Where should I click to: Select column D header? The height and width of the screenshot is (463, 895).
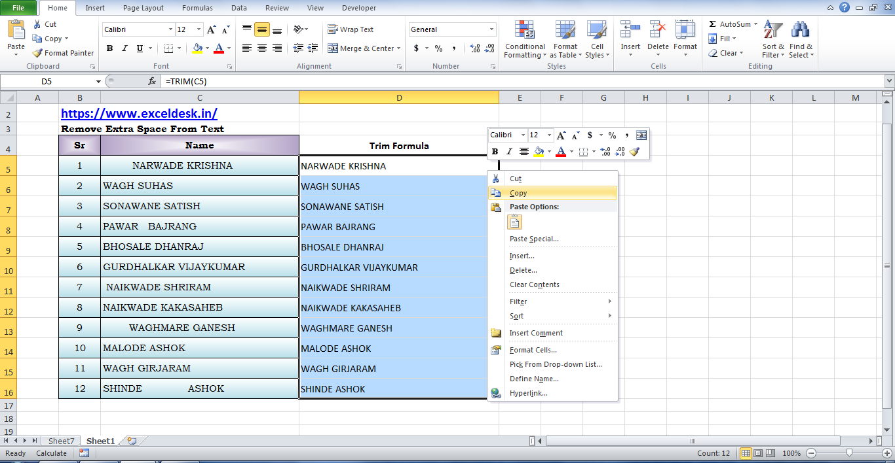coord(399,97)
